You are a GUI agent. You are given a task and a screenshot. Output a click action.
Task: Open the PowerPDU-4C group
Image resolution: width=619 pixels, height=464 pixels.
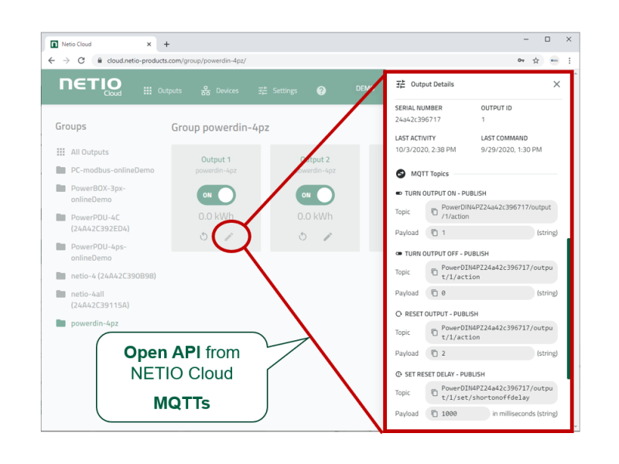click(93, 223)
